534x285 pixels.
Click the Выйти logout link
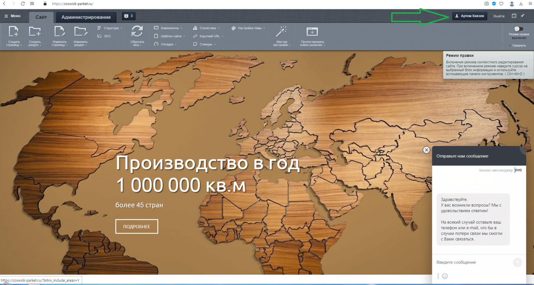(499, 16)
